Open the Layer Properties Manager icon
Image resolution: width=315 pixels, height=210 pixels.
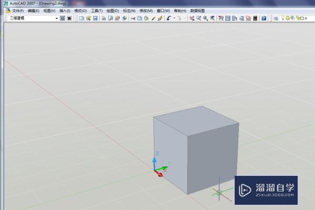click(x=276, y=18)
